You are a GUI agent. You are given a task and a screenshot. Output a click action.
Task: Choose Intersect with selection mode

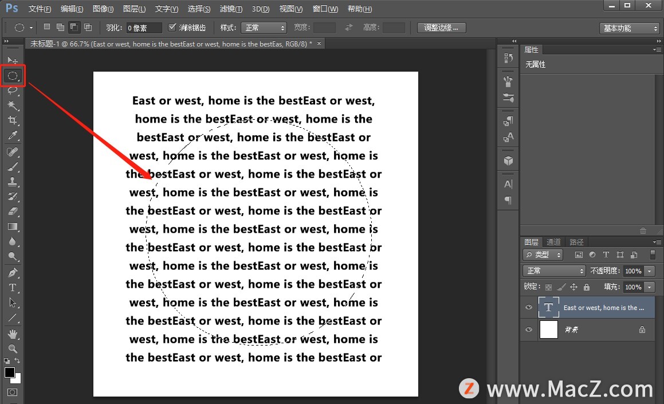coord(88,27)
